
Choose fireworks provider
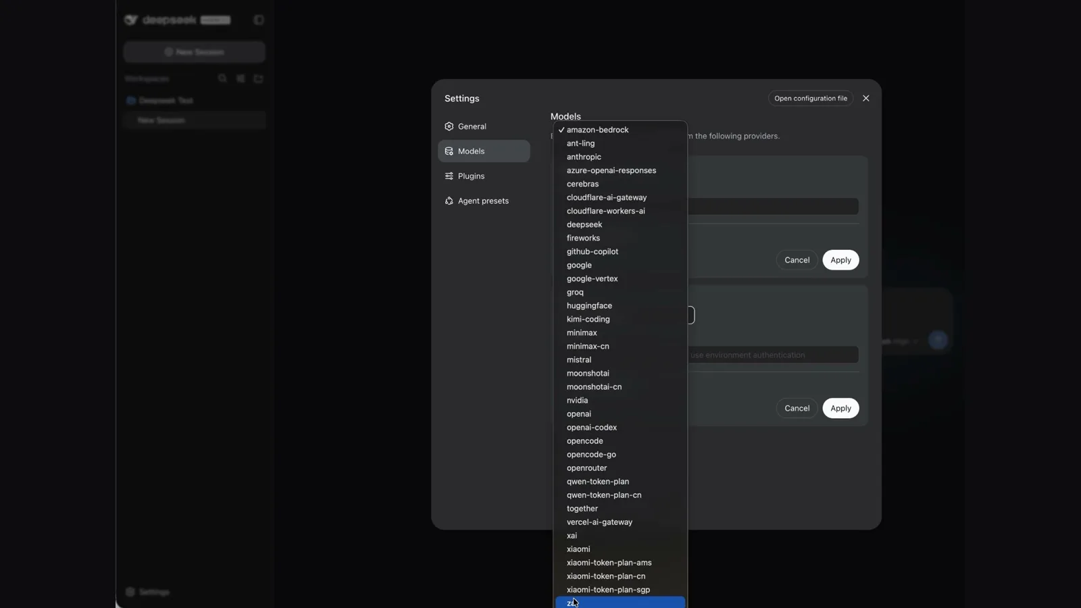[620, 238]
